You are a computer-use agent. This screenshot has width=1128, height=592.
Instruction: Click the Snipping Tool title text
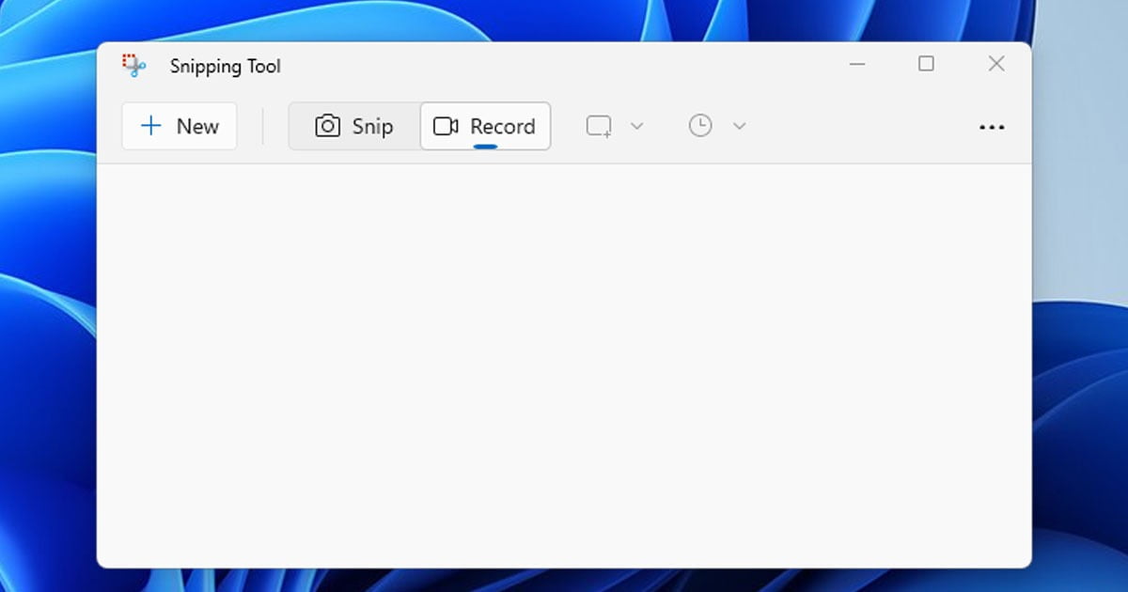226,67
